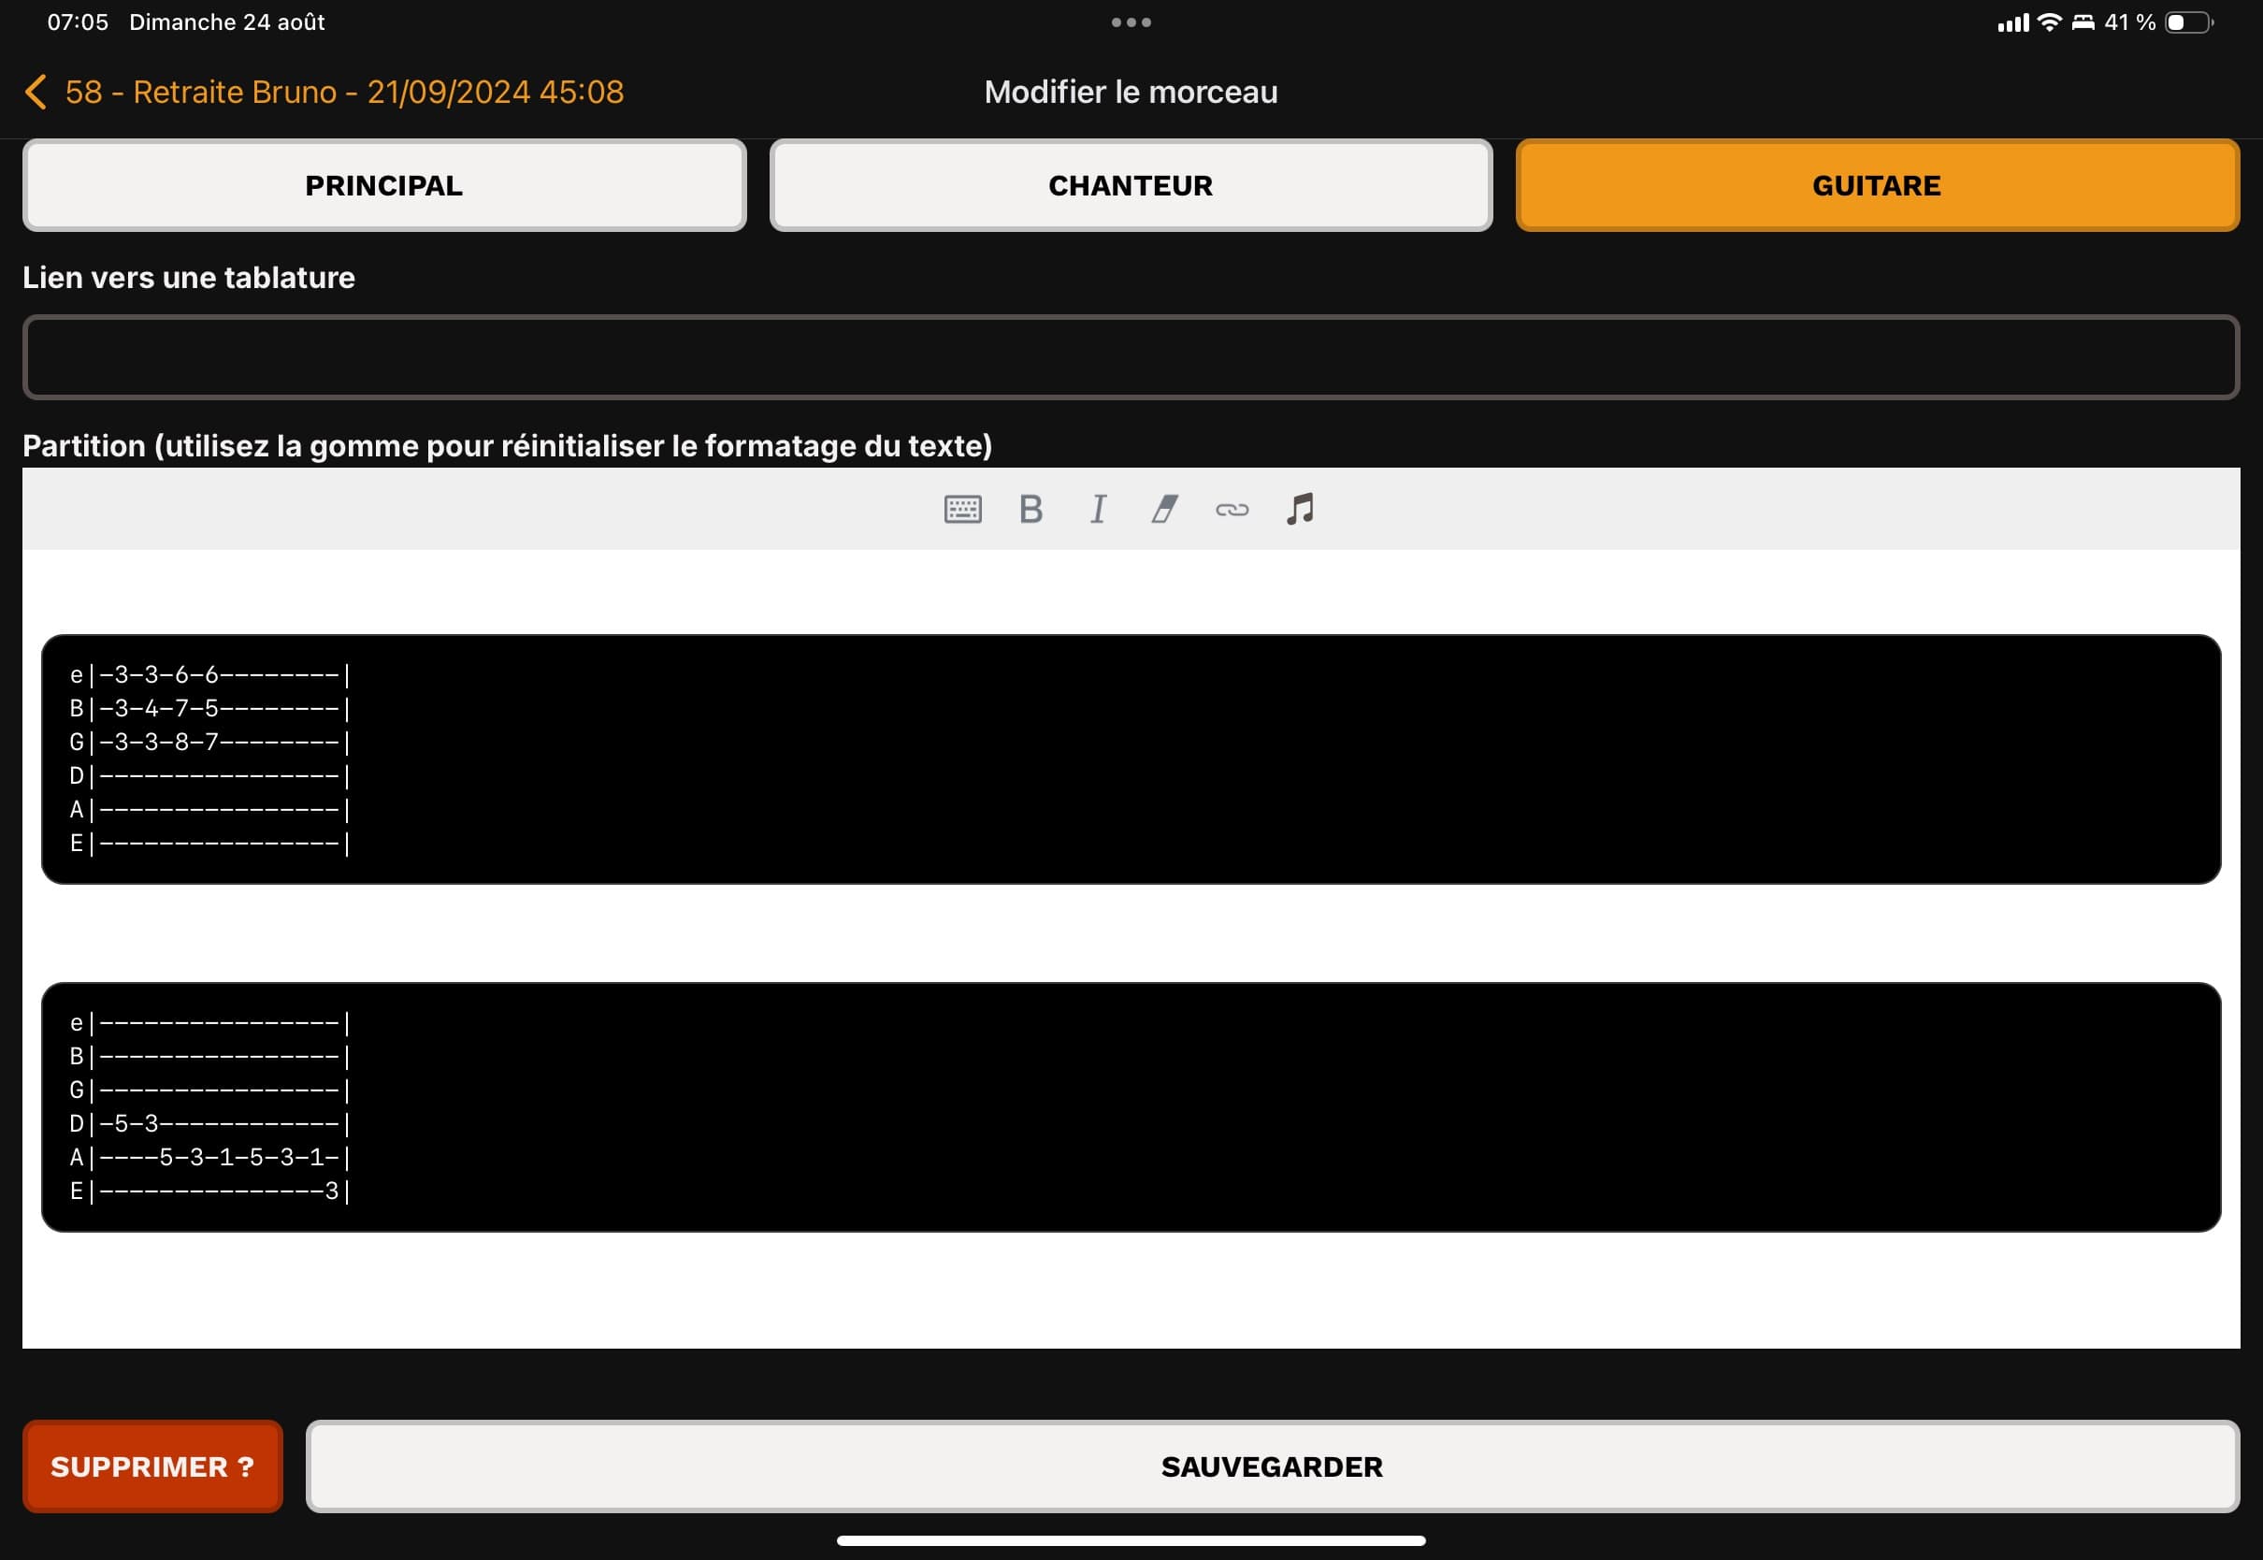Tap the Wi-Fi icon in status bar
The image size is (2263, 1560).
2050,22
